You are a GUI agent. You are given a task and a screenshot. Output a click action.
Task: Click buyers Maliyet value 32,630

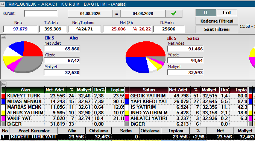(62, 72)
